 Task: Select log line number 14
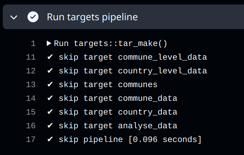point(31,98)
